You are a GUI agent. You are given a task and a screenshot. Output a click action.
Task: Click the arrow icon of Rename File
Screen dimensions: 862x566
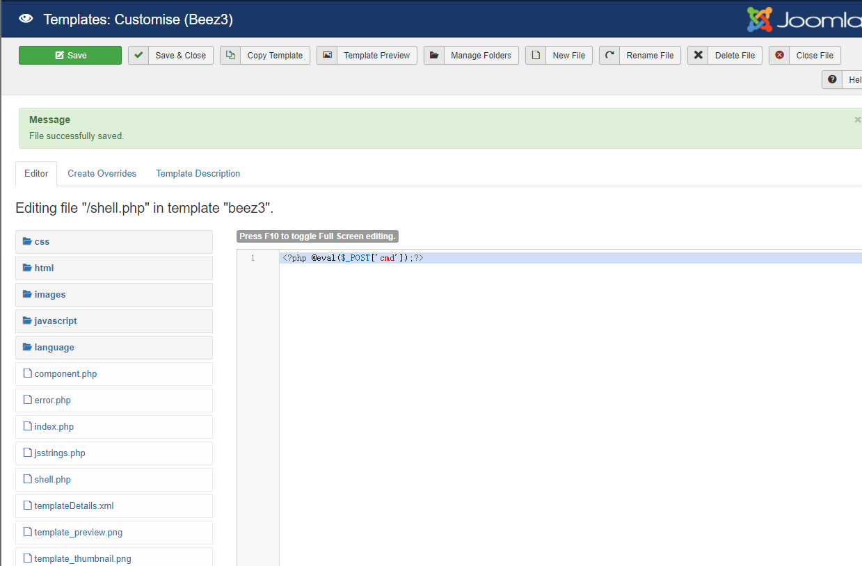(610, 56)
